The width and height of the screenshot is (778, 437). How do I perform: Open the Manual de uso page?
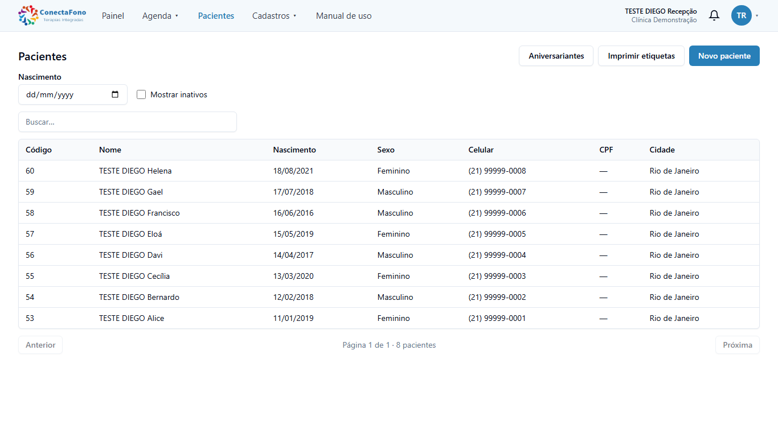pyautogui.click(x=343, y=16)
